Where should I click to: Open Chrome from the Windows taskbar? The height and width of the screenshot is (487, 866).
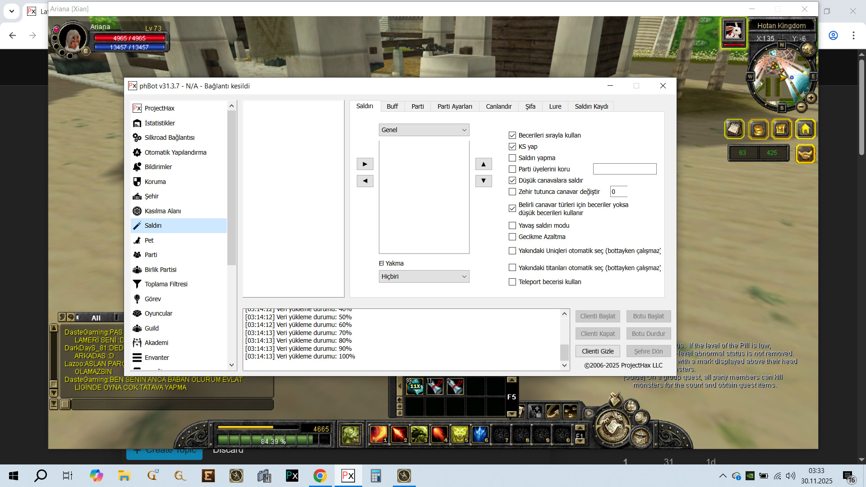pyautogui.click(x=320, y=476)
